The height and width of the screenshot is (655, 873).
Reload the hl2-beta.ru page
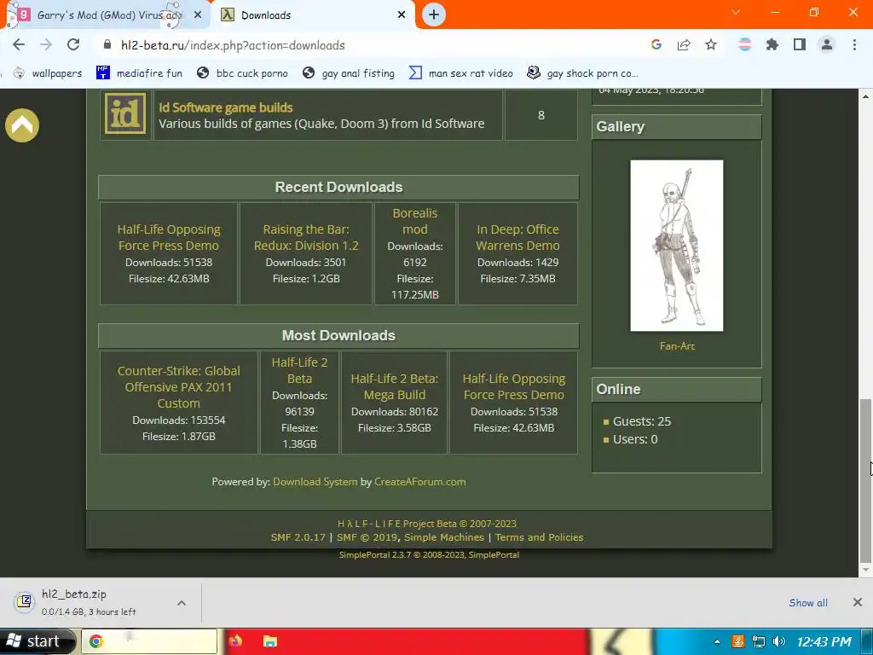[73, 45]
